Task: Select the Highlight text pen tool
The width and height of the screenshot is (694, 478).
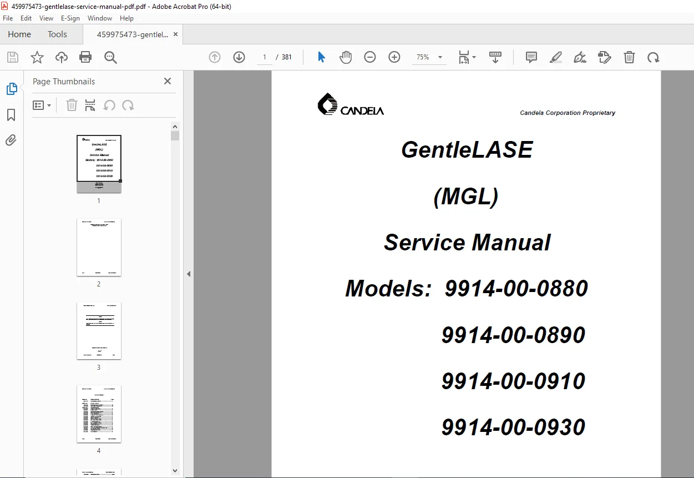Action: pyautogui.click(x=556, y=57)
